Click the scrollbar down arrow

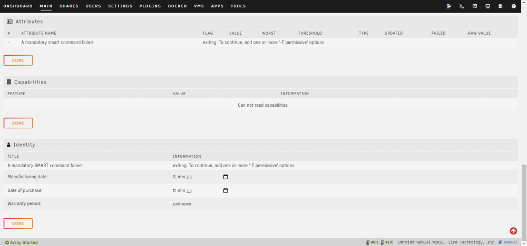(x=524, y=243)
